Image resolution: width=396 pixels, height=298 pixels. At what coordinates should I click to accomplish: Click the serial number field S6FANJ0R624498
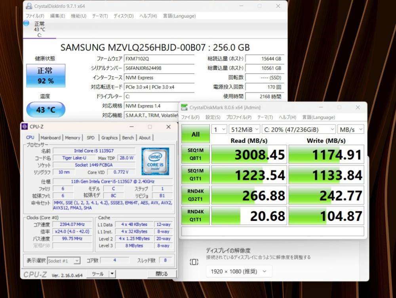click(159, 68)
